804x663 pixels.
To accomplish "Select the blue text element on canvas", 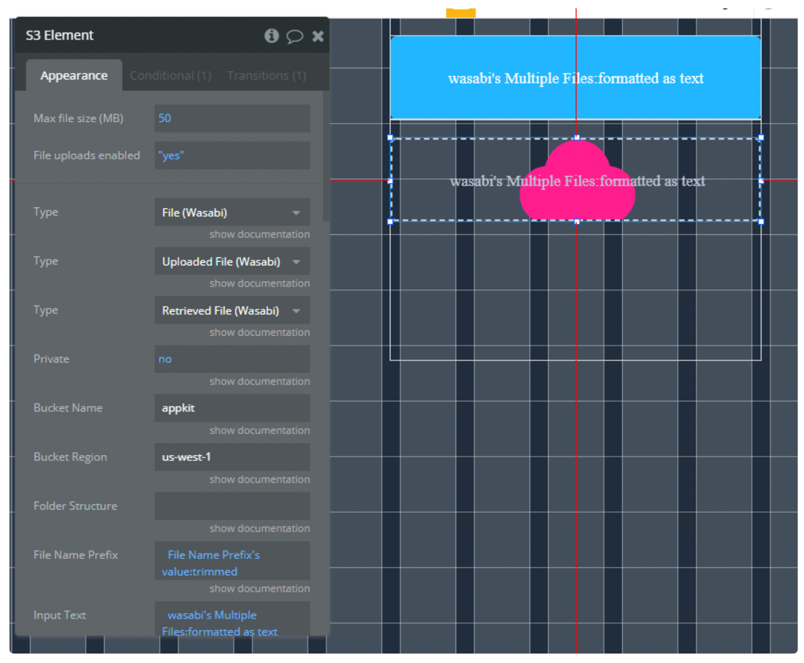I will (x=575, y=78).
